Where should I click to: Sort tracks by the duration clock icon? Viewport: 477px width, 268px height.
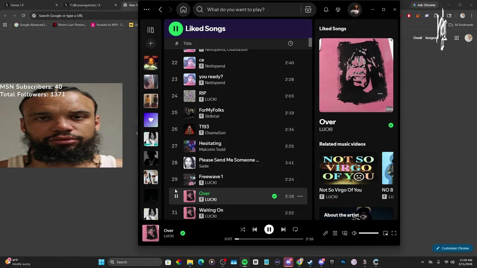290,44
